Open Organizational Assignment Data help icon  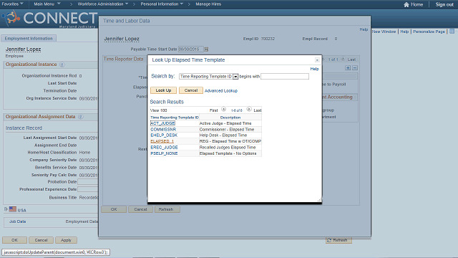81,116
